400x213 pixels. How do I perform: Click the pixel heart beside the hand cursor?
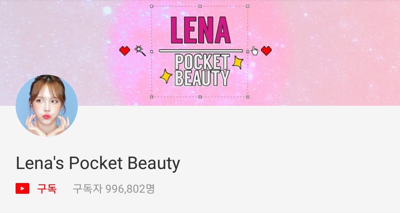266,51
